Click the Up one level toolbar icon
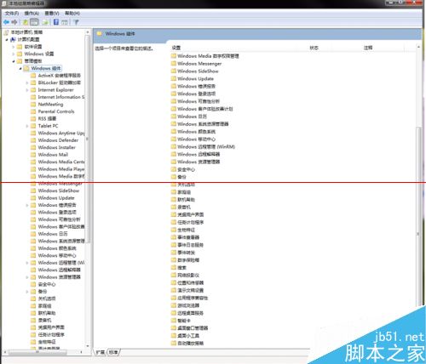 (26, 22)
